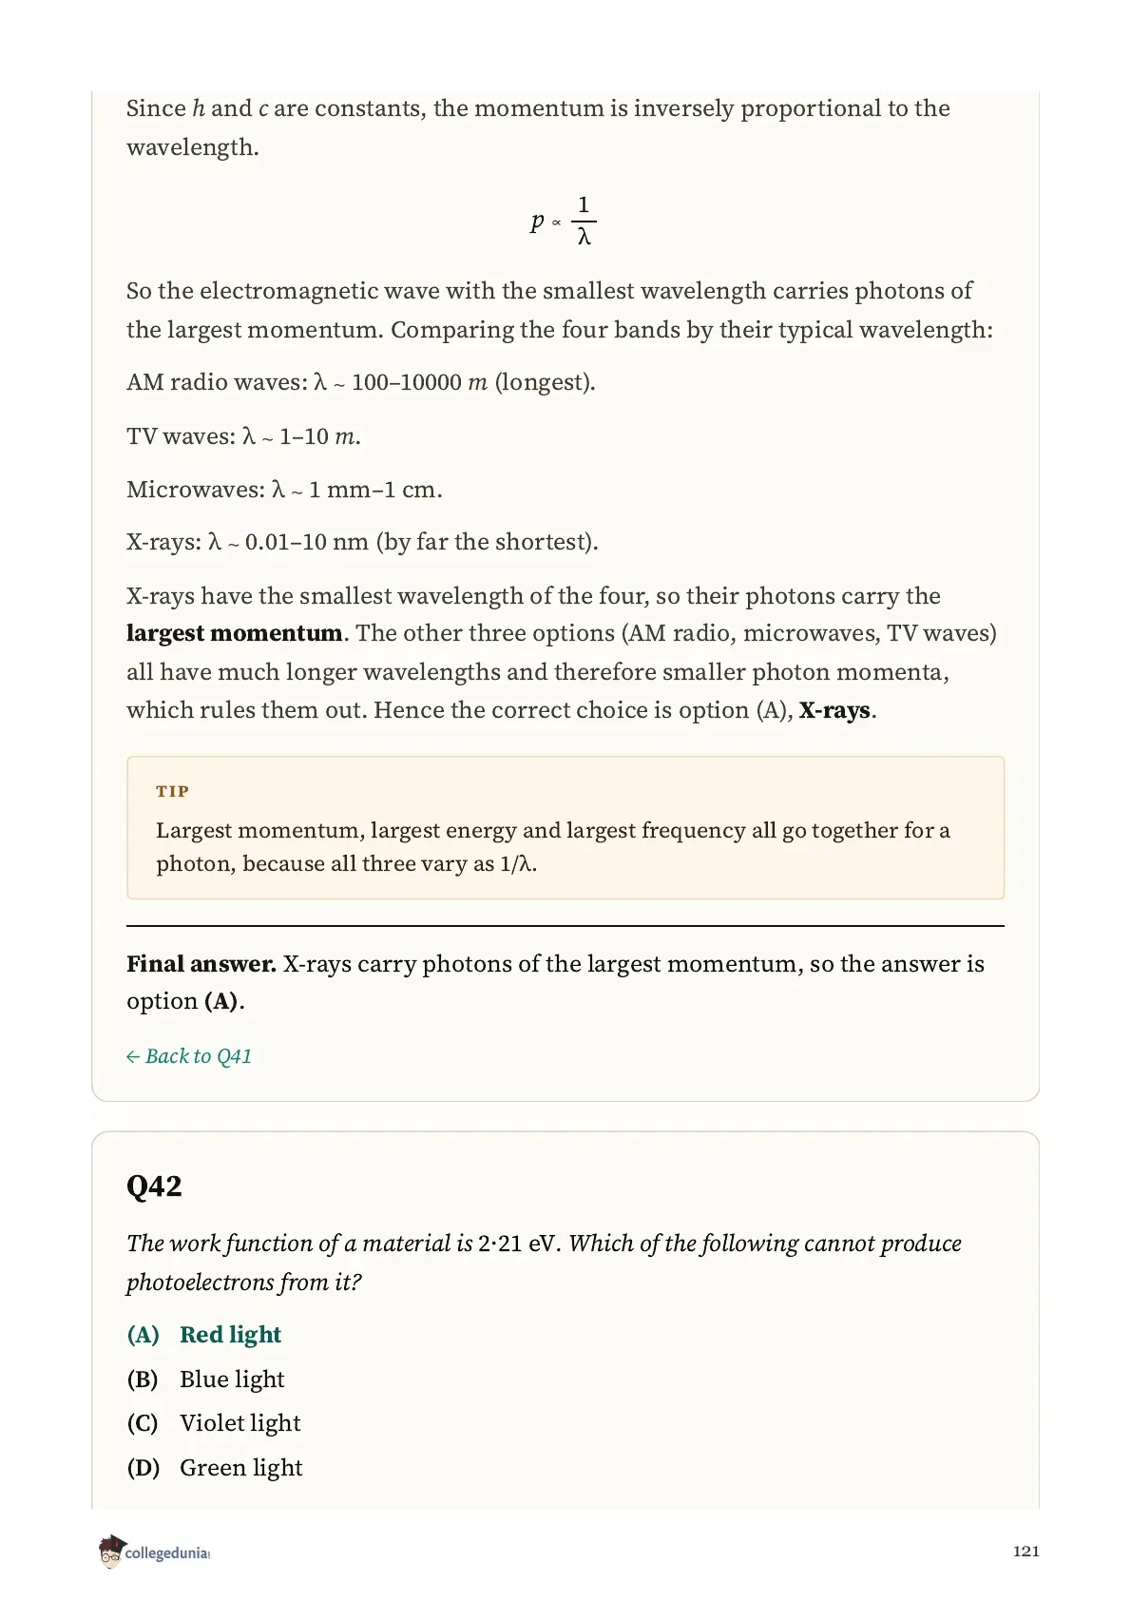Click the TV waves wavelength line
The width and height of the screenshot is (1131, 1601).
tap(243, 436)
